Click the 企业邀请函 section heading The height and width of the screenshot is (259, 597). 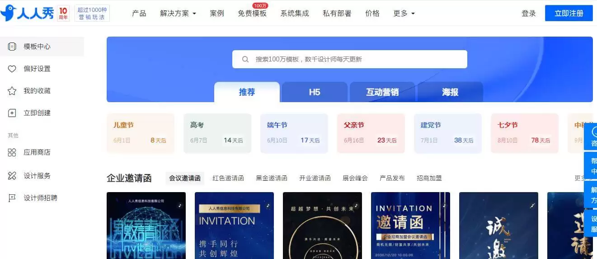click(x=129, y=178)
